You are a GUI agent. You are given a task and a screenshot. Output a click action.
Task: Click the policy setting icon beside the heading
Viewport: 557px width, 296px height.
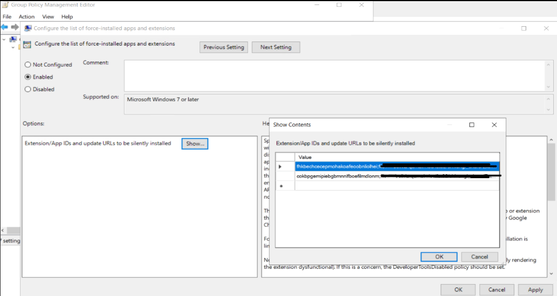click(27, 44)
